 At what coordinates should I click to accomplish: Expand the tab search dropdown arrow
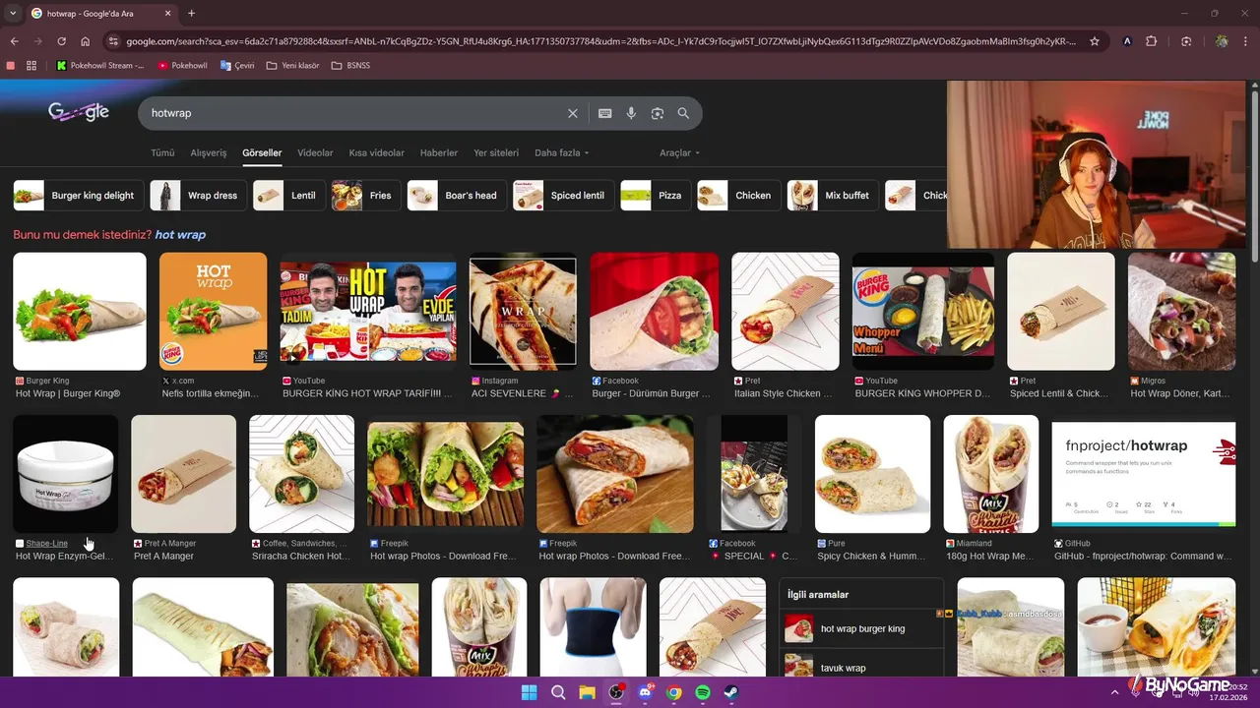click(14, 14)
